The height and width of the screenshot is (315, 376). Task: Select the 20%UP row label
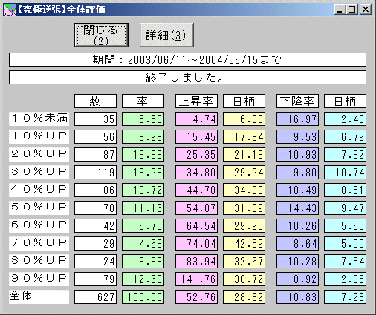coord(39,154)
